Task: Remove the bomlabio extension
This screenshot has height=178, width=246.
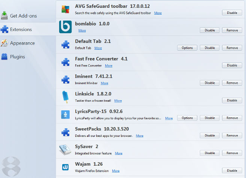Action: coord(232,30)
